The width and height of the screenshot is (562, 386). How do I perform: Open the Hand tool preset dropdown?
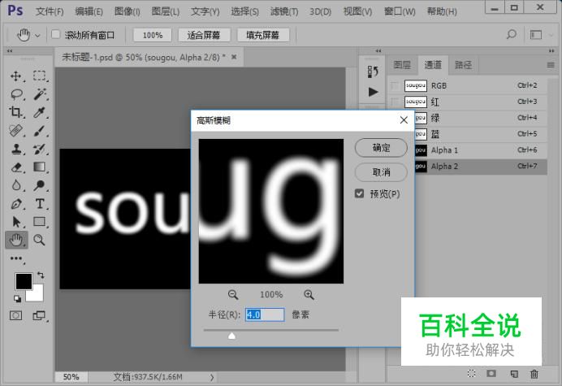point(37,36)
